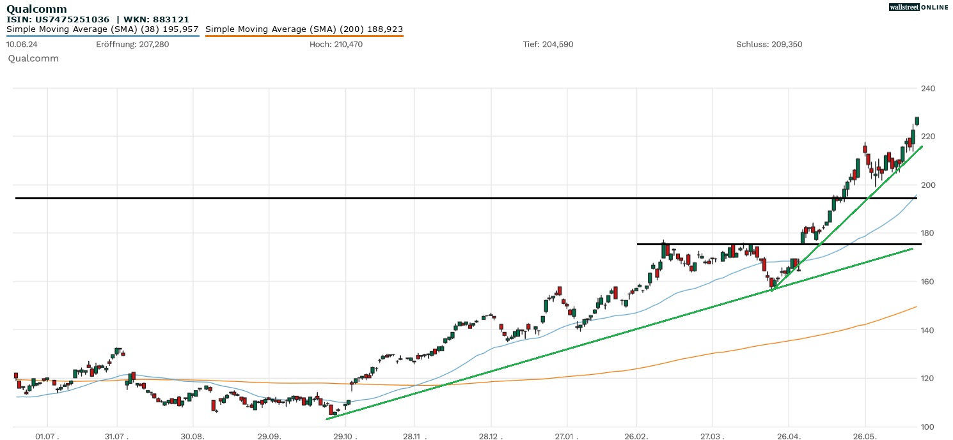The height and width of the screenshot is (440, 953).
Task: Toggle the Simple Moving Average (38) legend
Action: pos(102,29)
